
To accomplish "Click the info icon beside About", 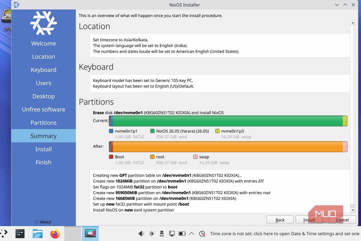I will 36,222.
